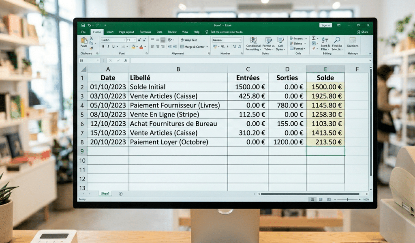Toggle Italic formatting

[x=109, y=47]
